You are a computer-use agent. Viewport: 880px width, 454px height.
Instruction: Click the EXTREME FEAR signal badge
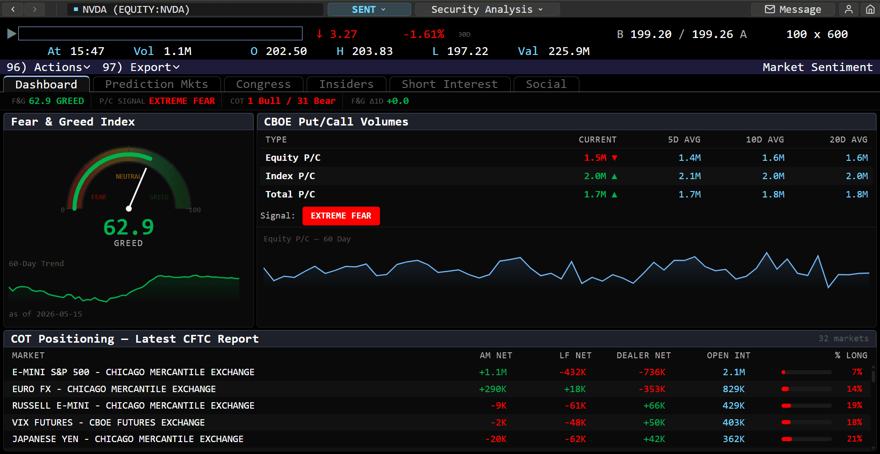click(341, 216)
